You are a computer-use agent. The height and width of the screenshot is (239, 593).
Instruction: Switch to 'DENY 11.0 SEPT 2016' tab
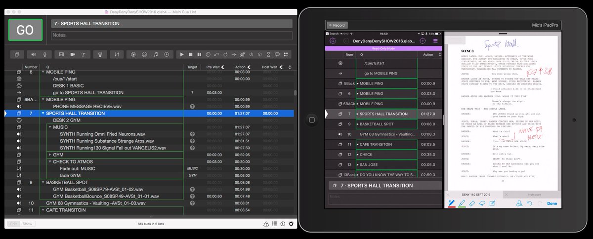pyautogui.click(x=473, y=195)
